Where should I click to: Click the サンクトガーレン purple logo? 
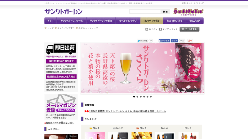pos(64,12)
